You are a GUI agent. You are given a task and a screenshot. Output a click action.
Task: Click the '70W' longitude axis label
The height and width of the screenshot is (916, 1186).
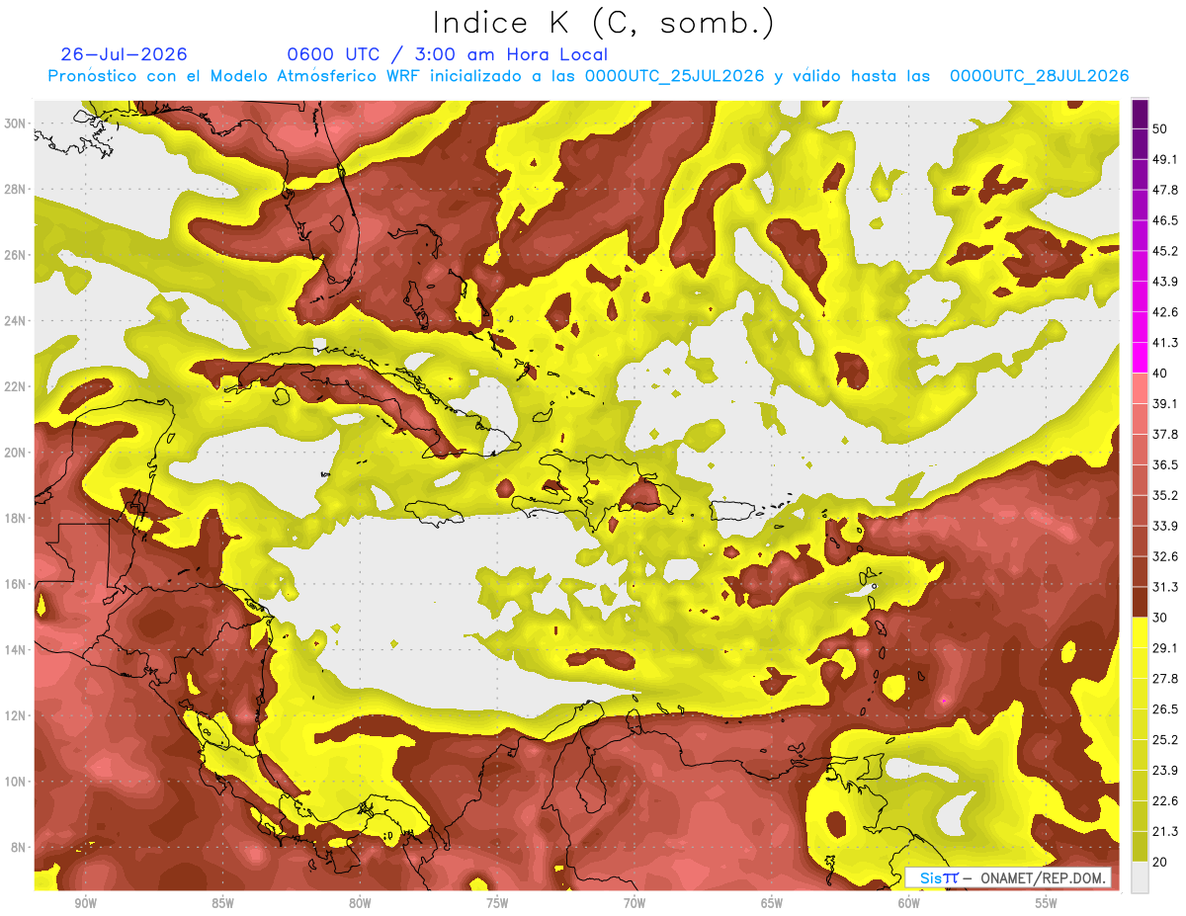(x=635, y=903)
